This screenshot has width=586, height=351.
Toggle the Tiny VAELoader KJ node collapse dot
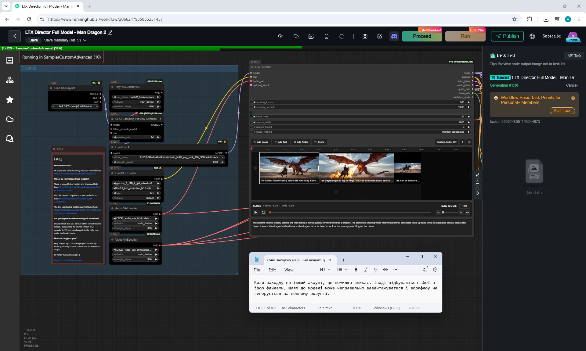112,87
